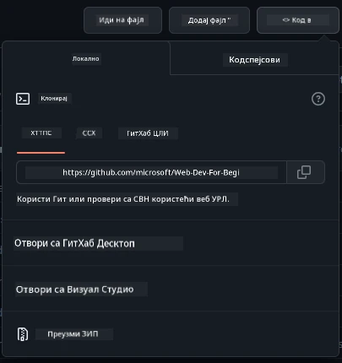Click the Користи Гит или провери helper text
Image resolution: width=342 pixels, height=363 pixels.
pos(123,199)
